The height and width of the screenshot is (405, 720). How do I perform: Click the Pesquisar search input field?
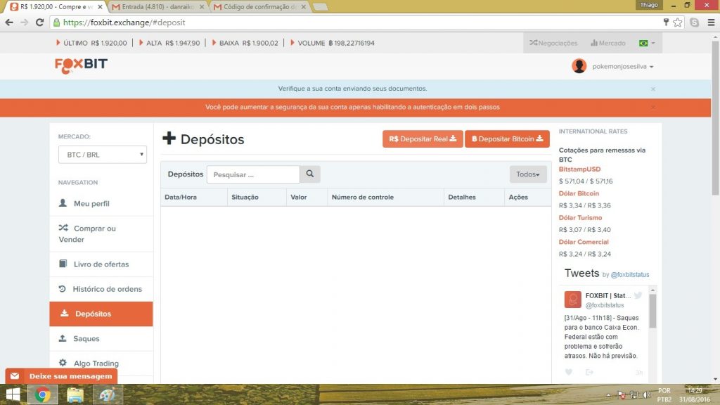(253, 174)
